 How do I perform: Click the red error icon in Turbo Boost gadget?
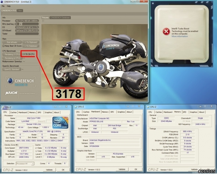click(166, 31)
